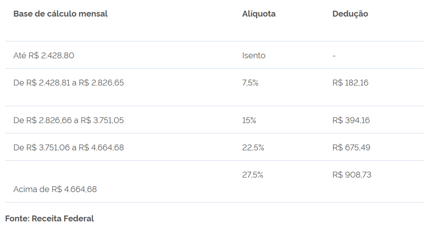Click the R$ 2.826,65 upper bound value
430x230 pixels.
(101, 83)
